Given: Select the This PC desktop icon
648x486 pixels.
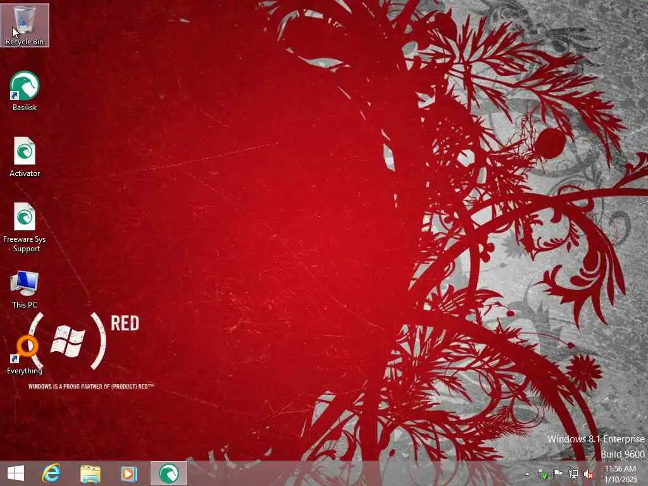Looking at the screenshot, I should coord(25,289).
